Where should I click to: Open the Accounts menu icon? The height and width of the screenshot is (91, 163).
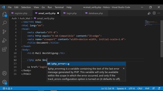[x=4, y=73]
